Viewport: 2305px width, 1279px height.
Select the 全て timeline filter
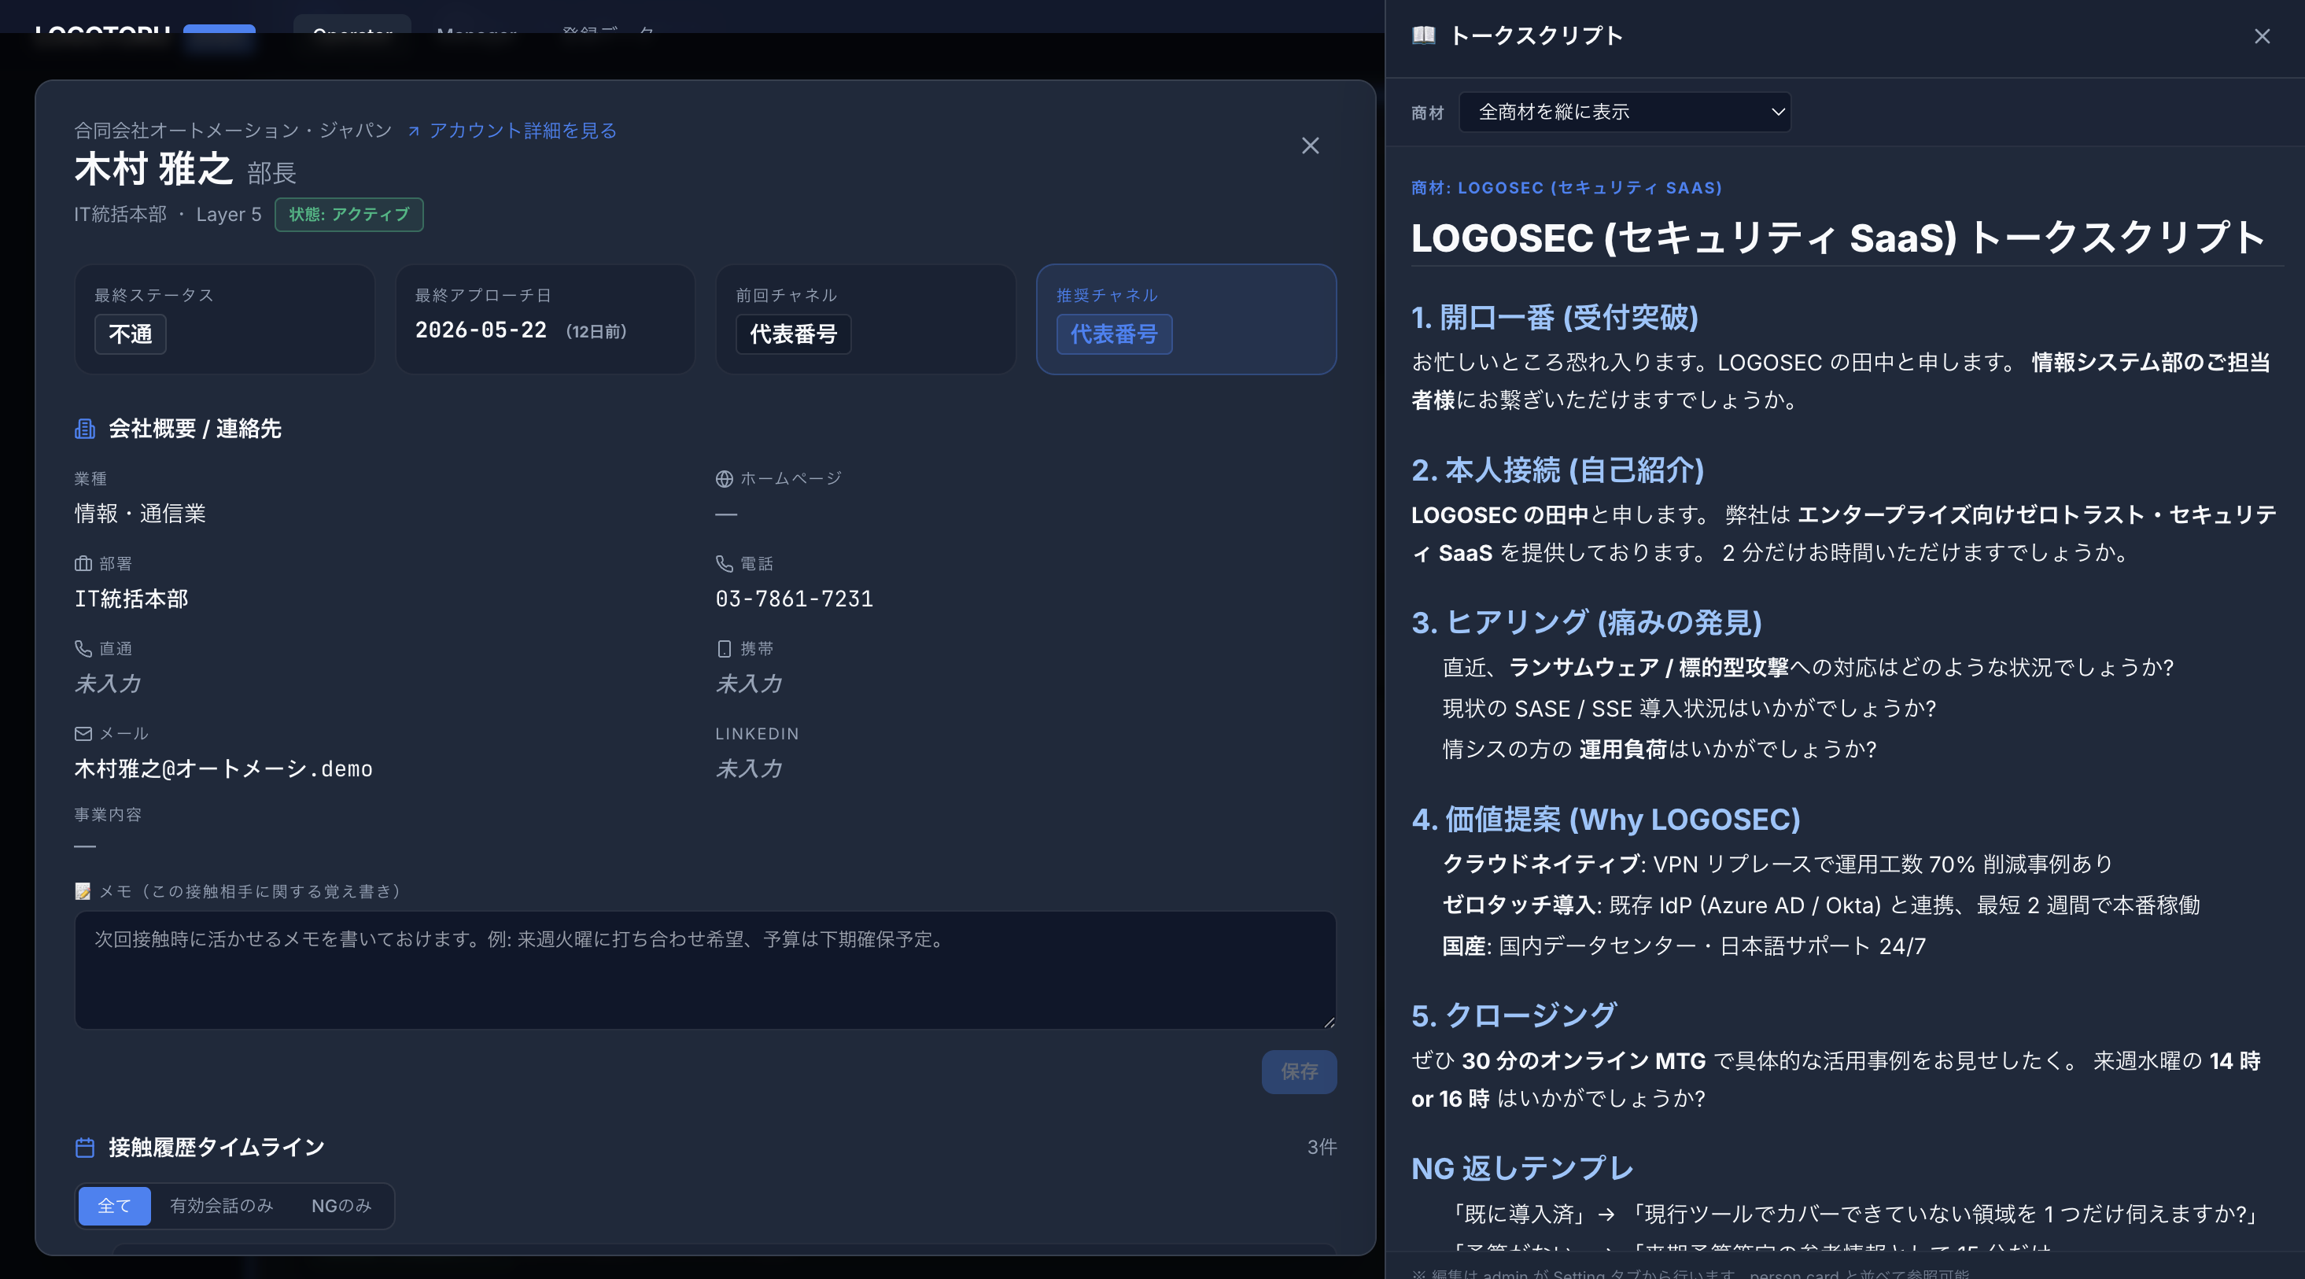[x=115, y=1206]
